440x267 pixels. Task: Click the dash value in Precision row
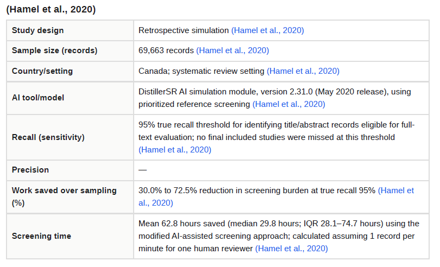point(142,170)
